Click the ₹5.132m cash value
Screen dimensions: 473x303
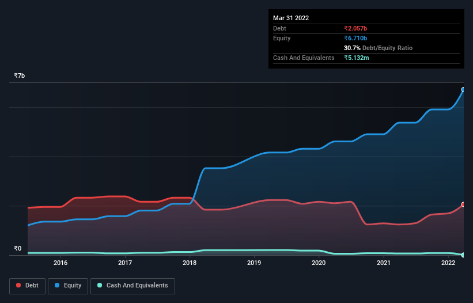pyautogui.click(x=356, y=58)
